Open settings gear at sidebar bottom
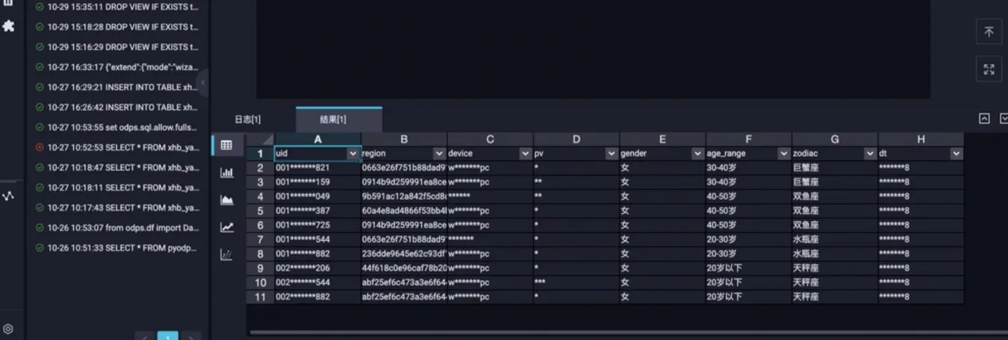This screenshot has height=340, width=1008. point(8,329)
